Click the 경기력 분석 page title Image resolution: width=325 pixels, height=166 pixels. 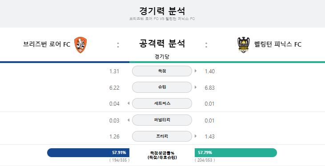click(x=162, y=11)
